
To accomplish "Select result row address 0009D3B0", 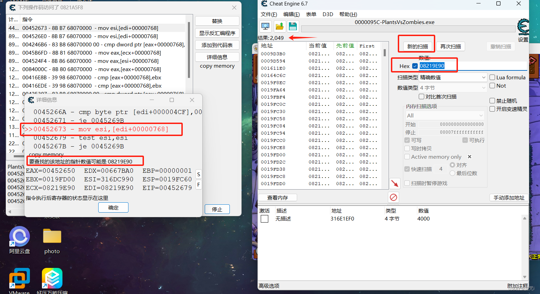I will pos(320,54).
